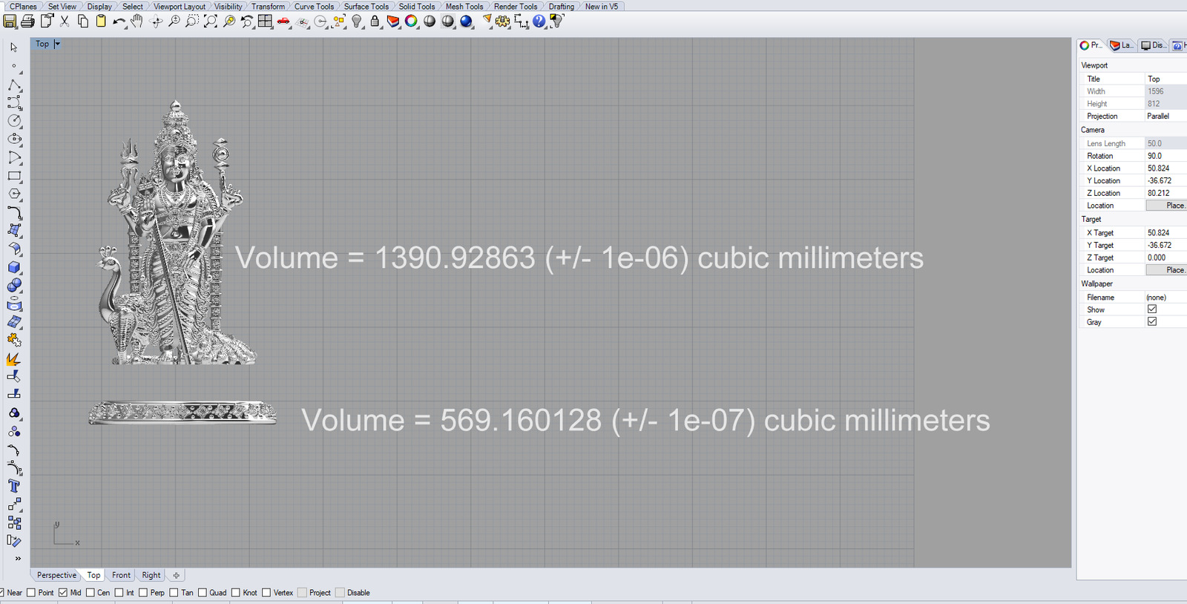The image size is (1187, 604).
Task: Switch to the Front viewport tab
Action: [121, 575]
